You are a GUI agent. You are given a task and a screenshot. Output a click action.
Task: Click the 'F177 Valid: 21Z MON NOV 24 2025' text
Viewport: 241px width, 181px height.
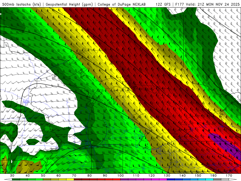(x=207, y=4)
